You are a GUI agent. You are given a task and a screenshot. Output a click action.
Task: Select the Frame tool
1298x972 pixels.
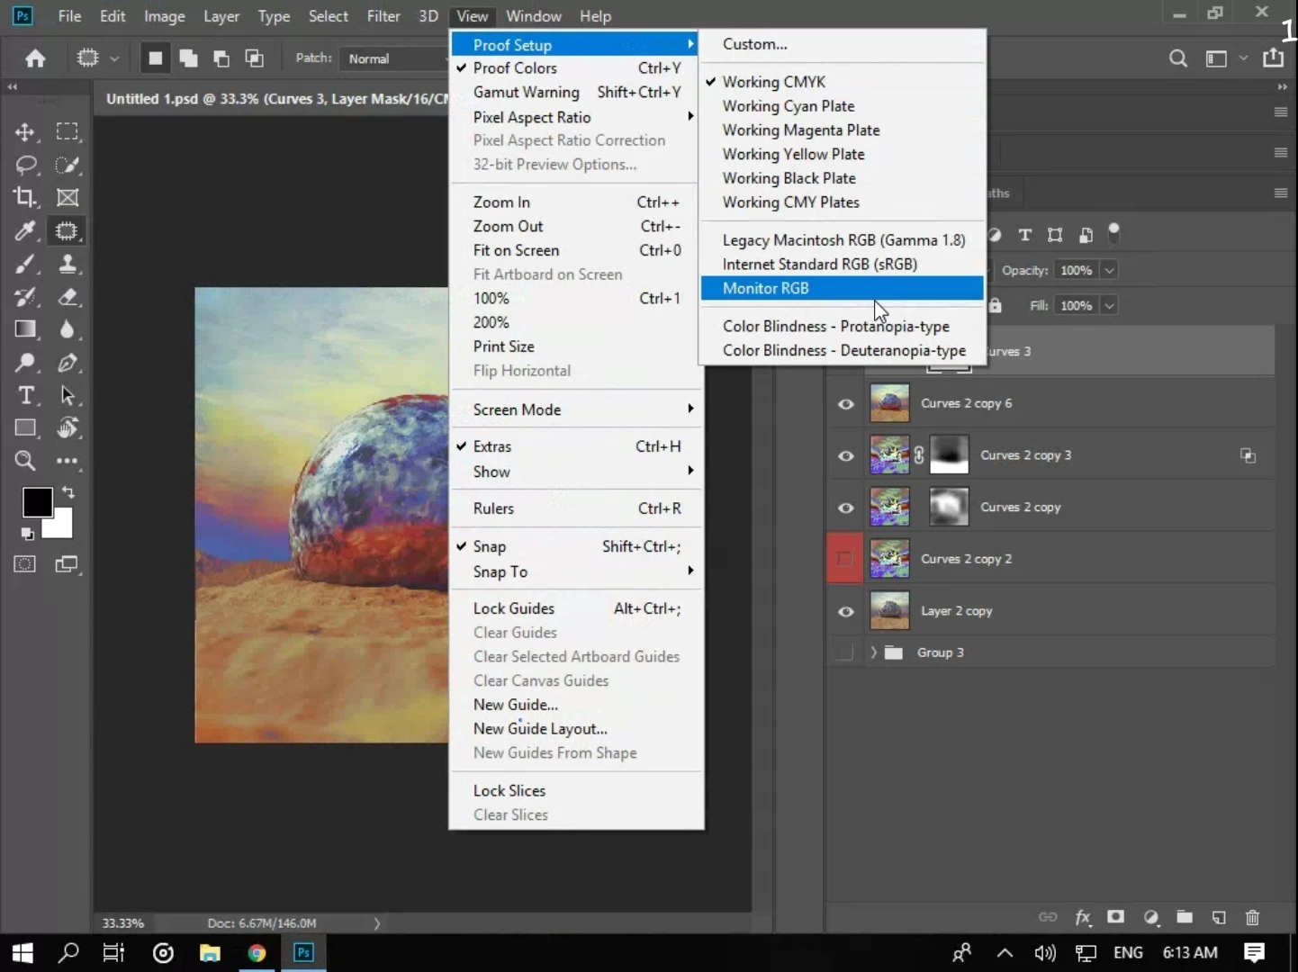(x=67, y=197)
